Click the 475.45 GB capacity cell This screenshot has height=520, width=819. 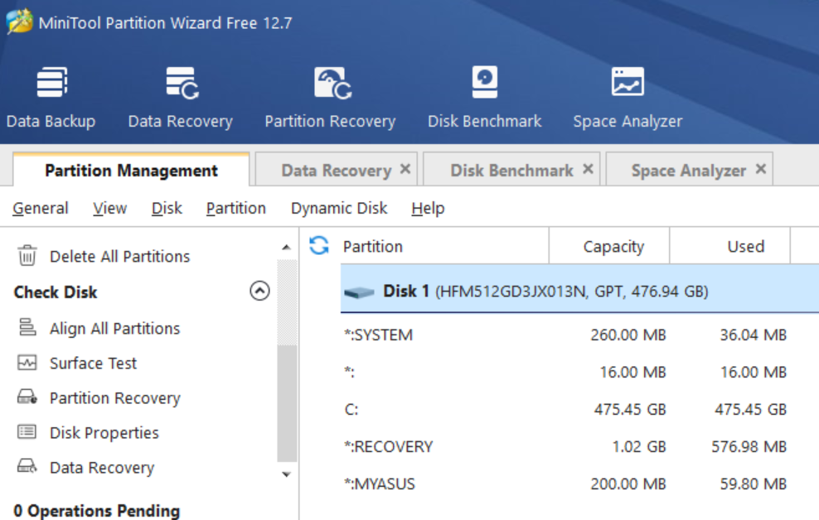pos(630,409)
